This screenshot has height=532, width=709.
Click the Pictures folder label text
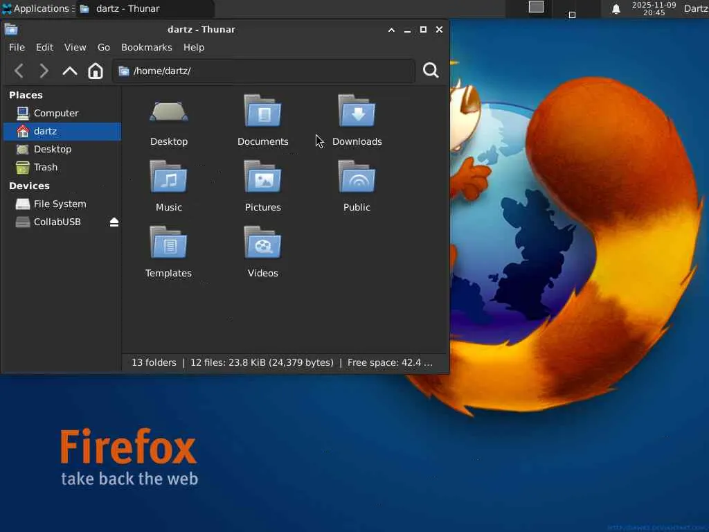coord(262,208)
